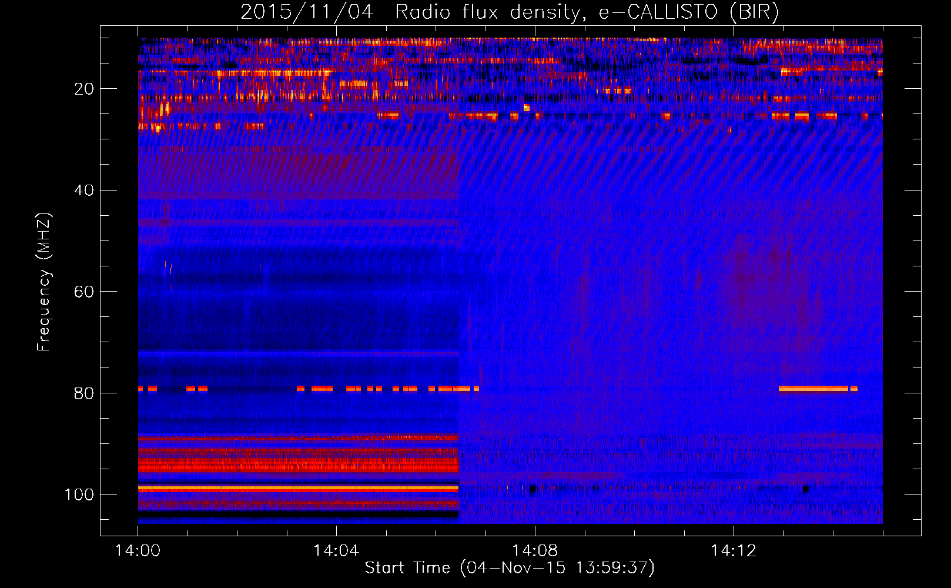Click the 'Frequency (MHZ)' axis label
This screenshot has width=951, height=588.
point(44,282)
